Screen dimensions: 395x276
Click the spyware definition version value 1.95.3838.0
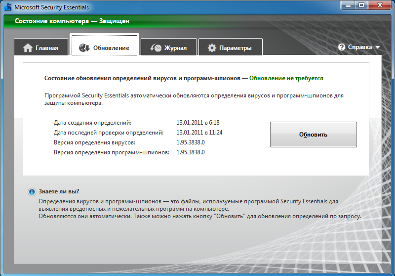coord(191,152)
